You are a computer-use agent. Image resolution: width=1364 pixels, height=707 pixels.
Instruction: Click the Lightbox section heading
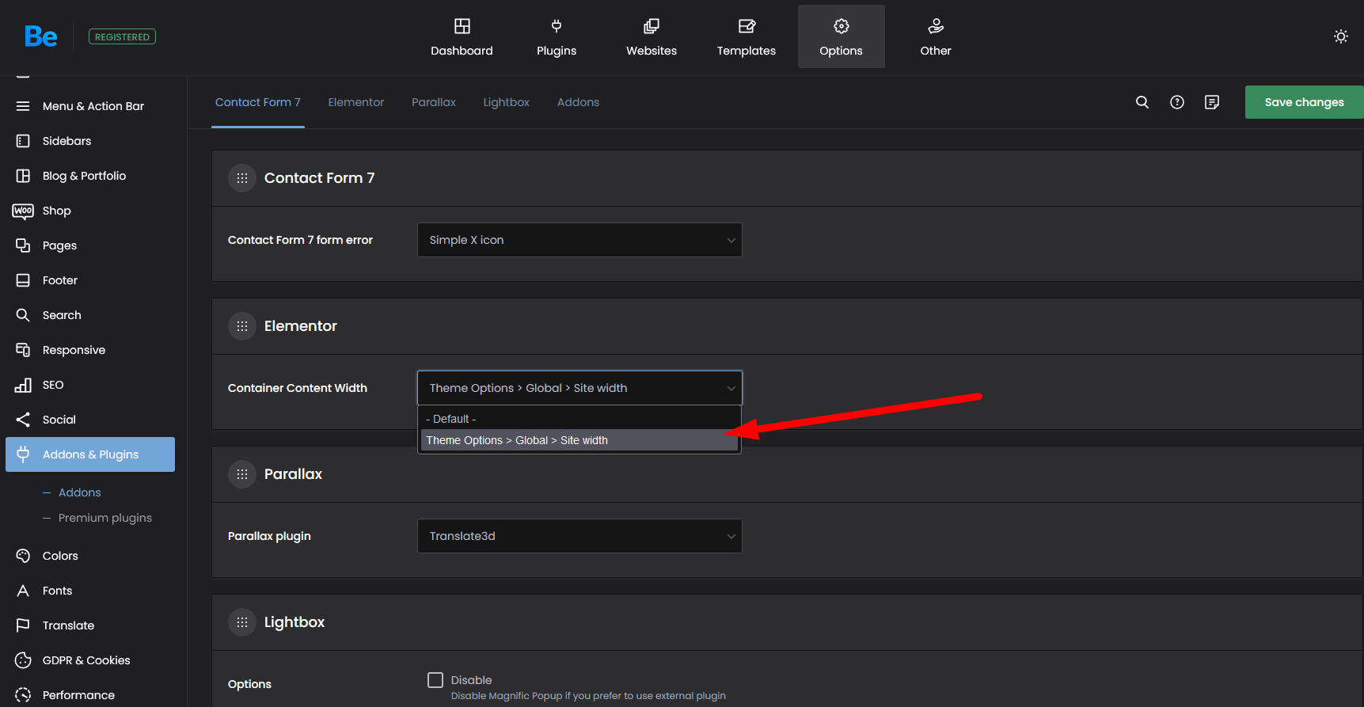pyautogui.click(x=294, y=622)
